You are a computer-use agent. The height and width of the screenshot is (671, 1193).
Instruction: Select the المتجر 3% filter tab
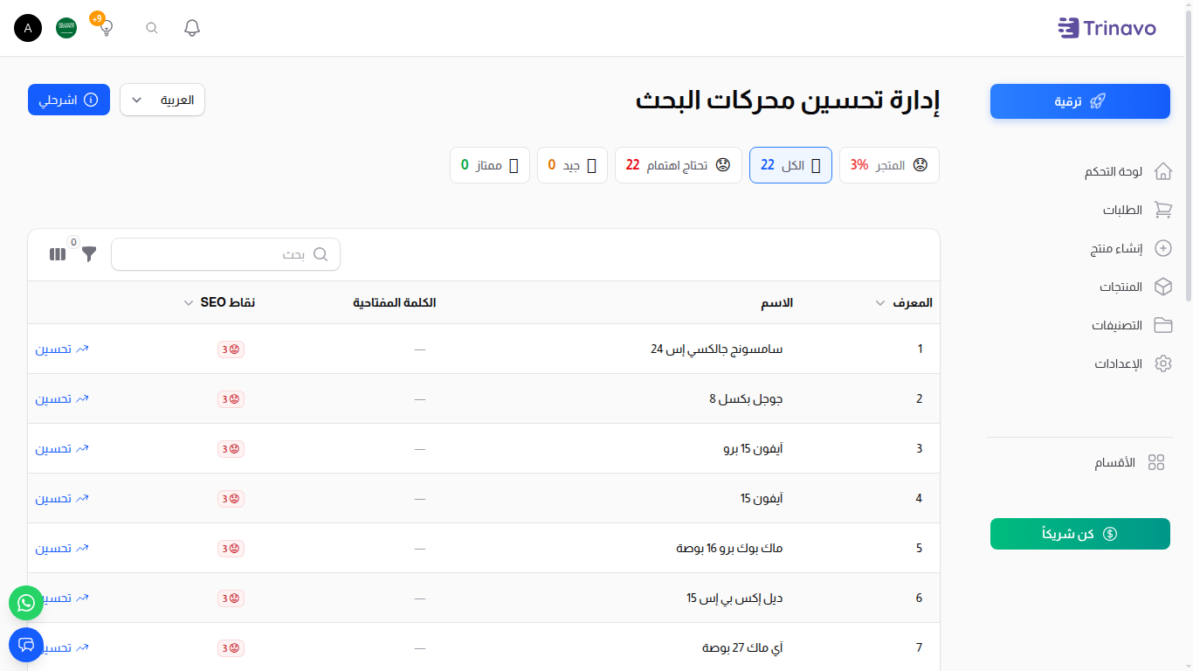(x=889, y=165)
